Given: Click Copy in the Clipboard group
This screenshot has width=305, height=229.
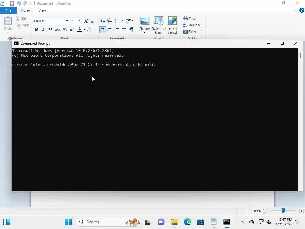Looking at the screenshot, I should click(x=22, y=25).
